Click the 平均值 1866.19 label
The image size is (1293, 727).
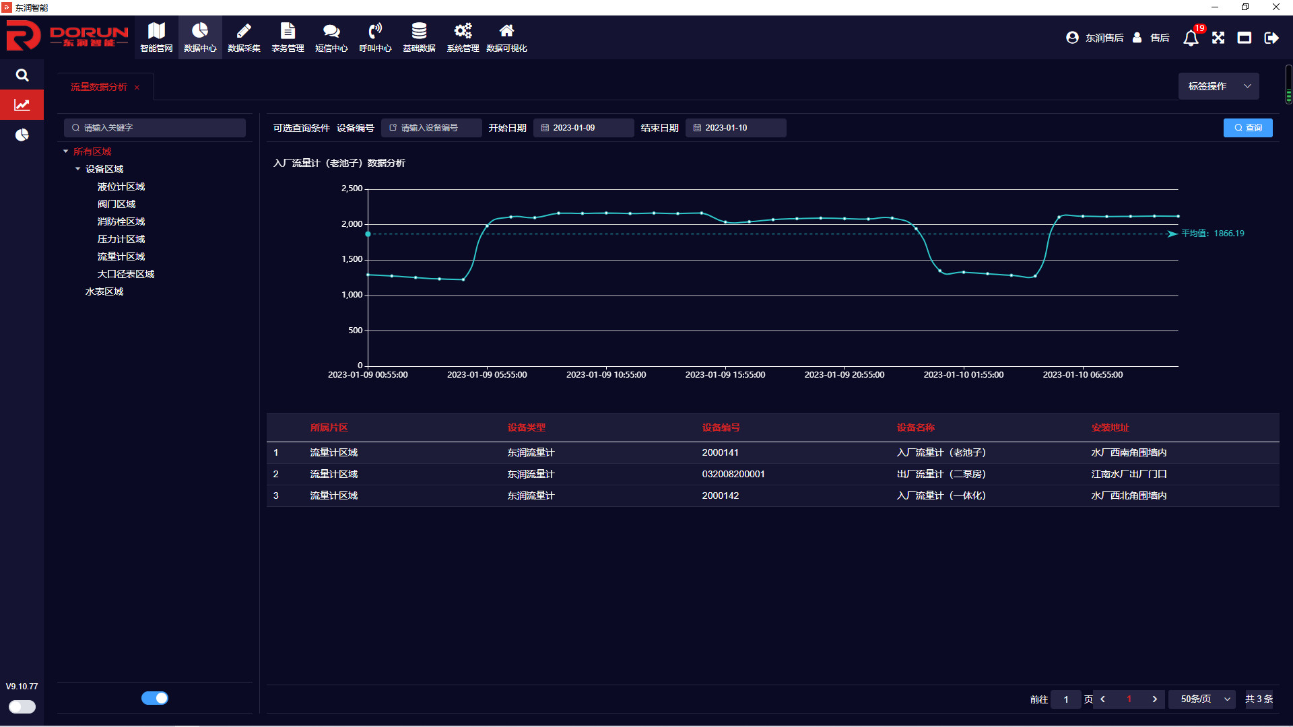[x=1213, y=234]
